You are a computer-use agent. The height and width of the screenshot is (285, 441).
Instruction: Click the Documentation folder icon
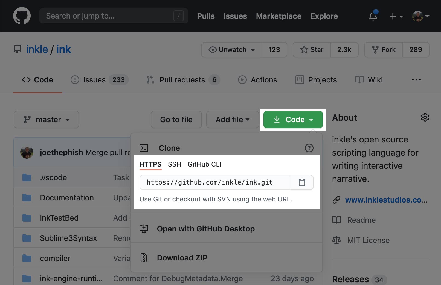[x=27, y=198]
